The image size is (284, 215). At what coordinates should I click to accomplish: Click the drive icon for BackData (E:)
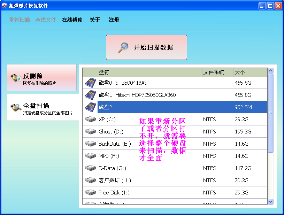point(91,144)
